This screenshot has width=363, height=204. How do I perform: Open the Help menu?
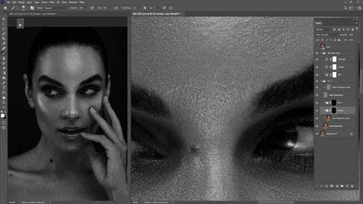[82, 2]
